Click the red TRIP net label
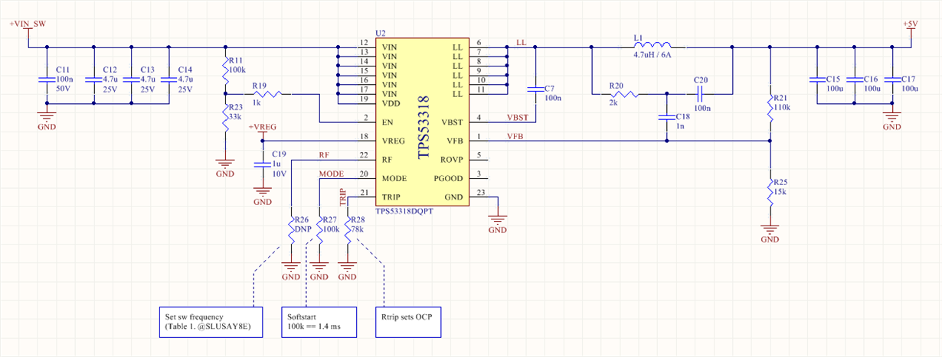The height and width of the screenshot is (357, 942). [x=342, y=197]
